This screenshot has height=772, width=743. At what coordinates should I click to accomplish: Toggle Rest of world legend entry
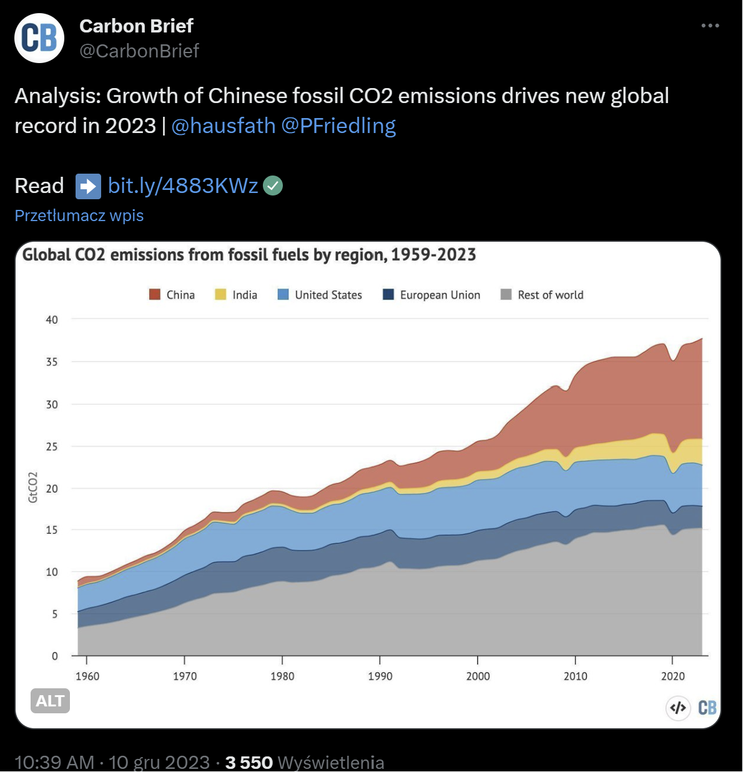pos(542,295)
